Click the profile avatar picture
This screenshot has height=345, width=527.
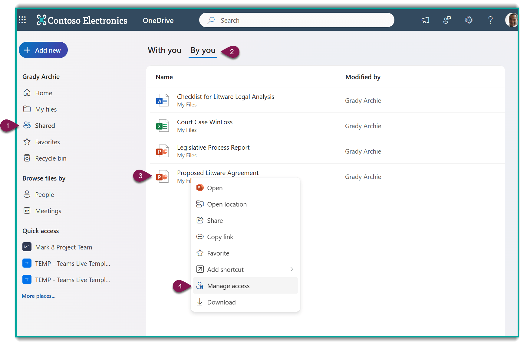512,20
